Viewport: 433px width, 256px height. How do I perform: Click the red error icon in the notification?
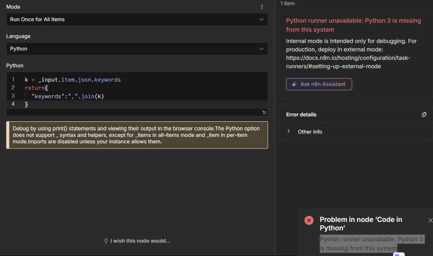click(309, 220)
